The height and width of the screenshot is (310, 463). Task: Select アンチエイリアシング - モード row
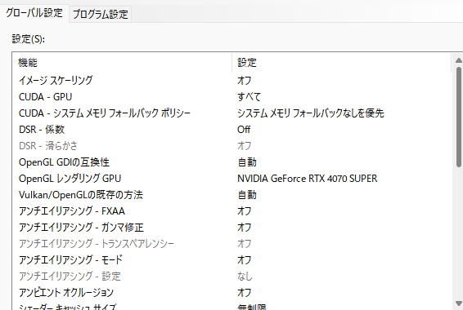[x=231, y=260]
